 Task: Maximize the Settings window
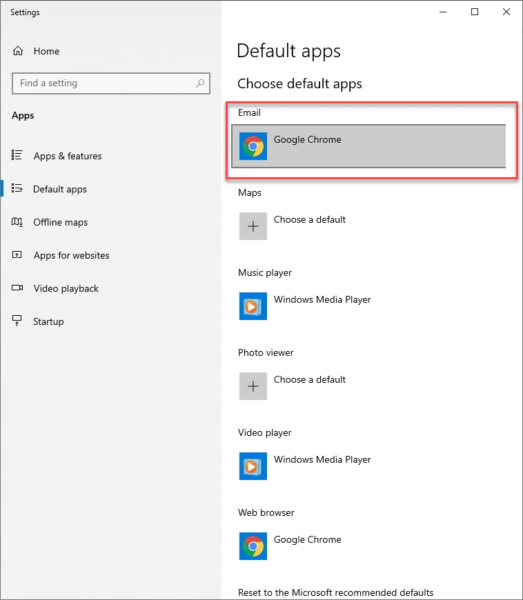475,12
